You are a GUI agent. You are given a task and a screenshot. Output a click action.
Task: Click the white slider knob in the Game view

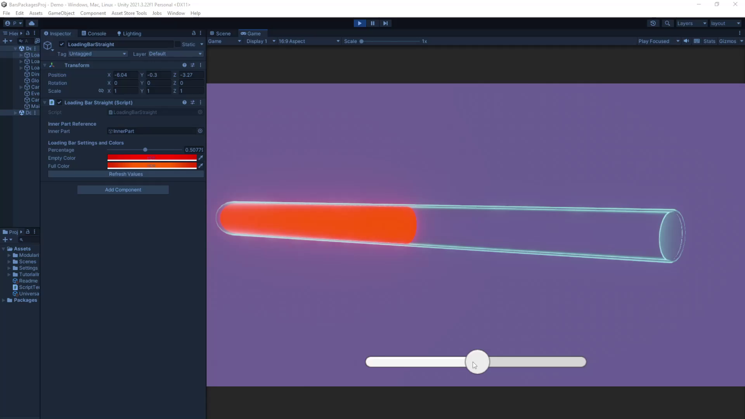477,362
